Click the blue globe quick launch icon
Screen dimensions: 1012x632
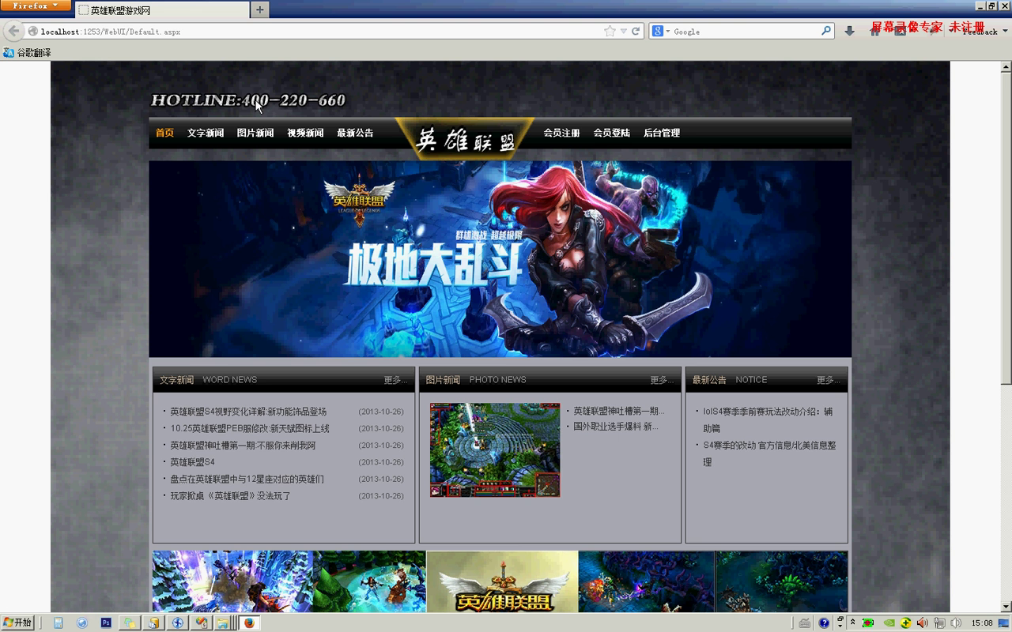pos(82,623)
